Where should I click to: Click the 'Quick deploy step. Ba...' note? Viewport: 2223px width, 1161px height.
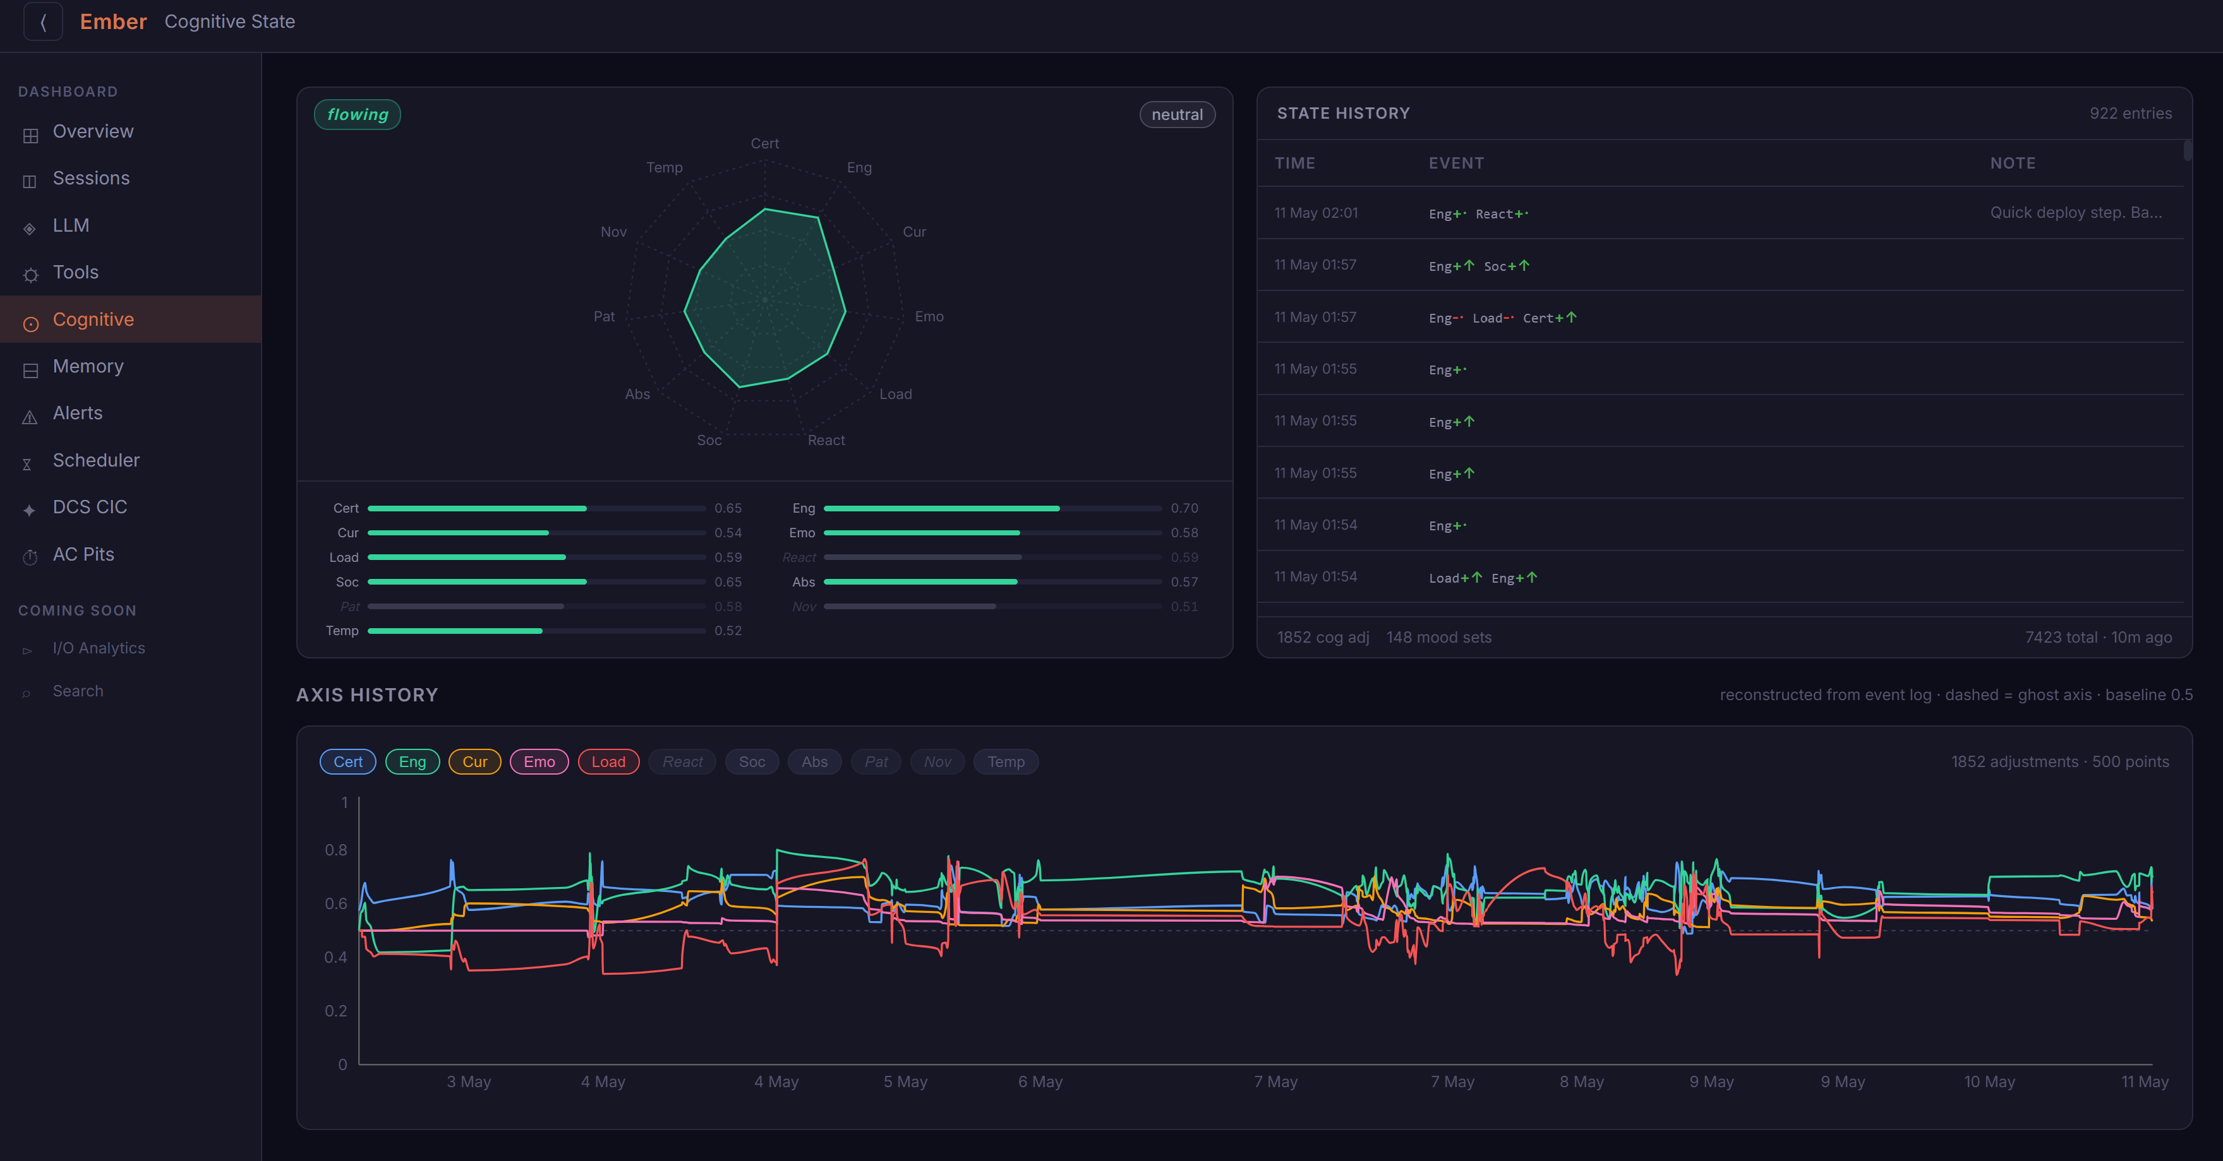pyautogui.click(x=2076, y=213)
